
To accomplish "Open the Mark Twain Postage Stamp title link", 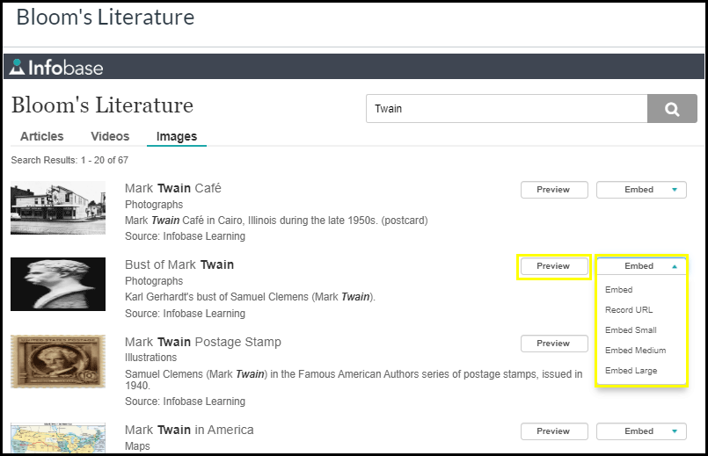I will click(202, 342).
